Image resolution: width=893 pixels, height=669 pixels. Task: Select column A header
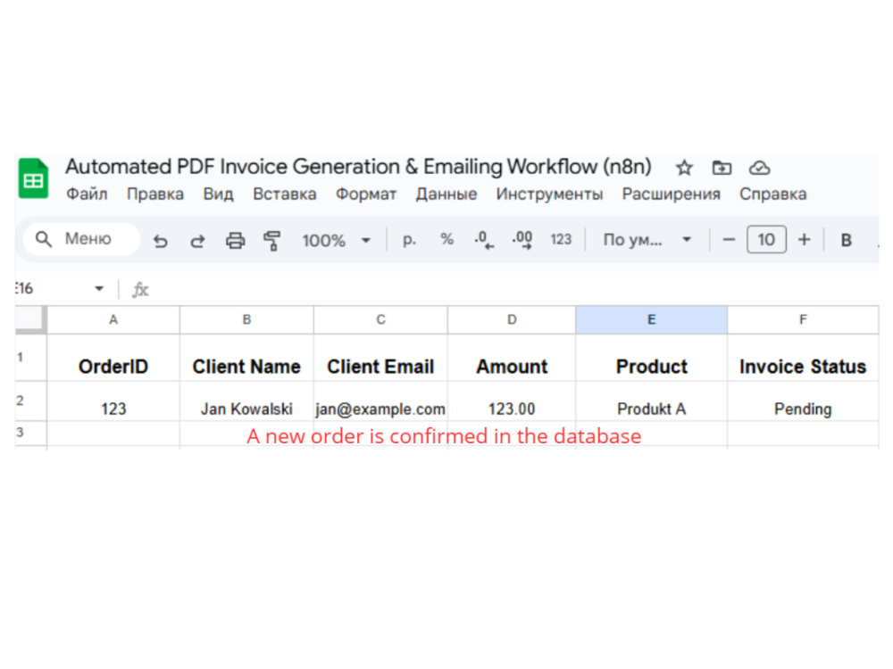tap(113, 319)
